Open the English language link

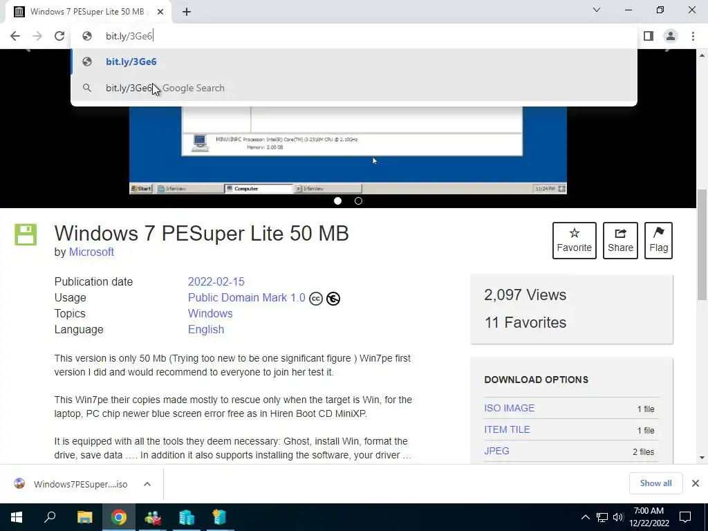[206, 330]
